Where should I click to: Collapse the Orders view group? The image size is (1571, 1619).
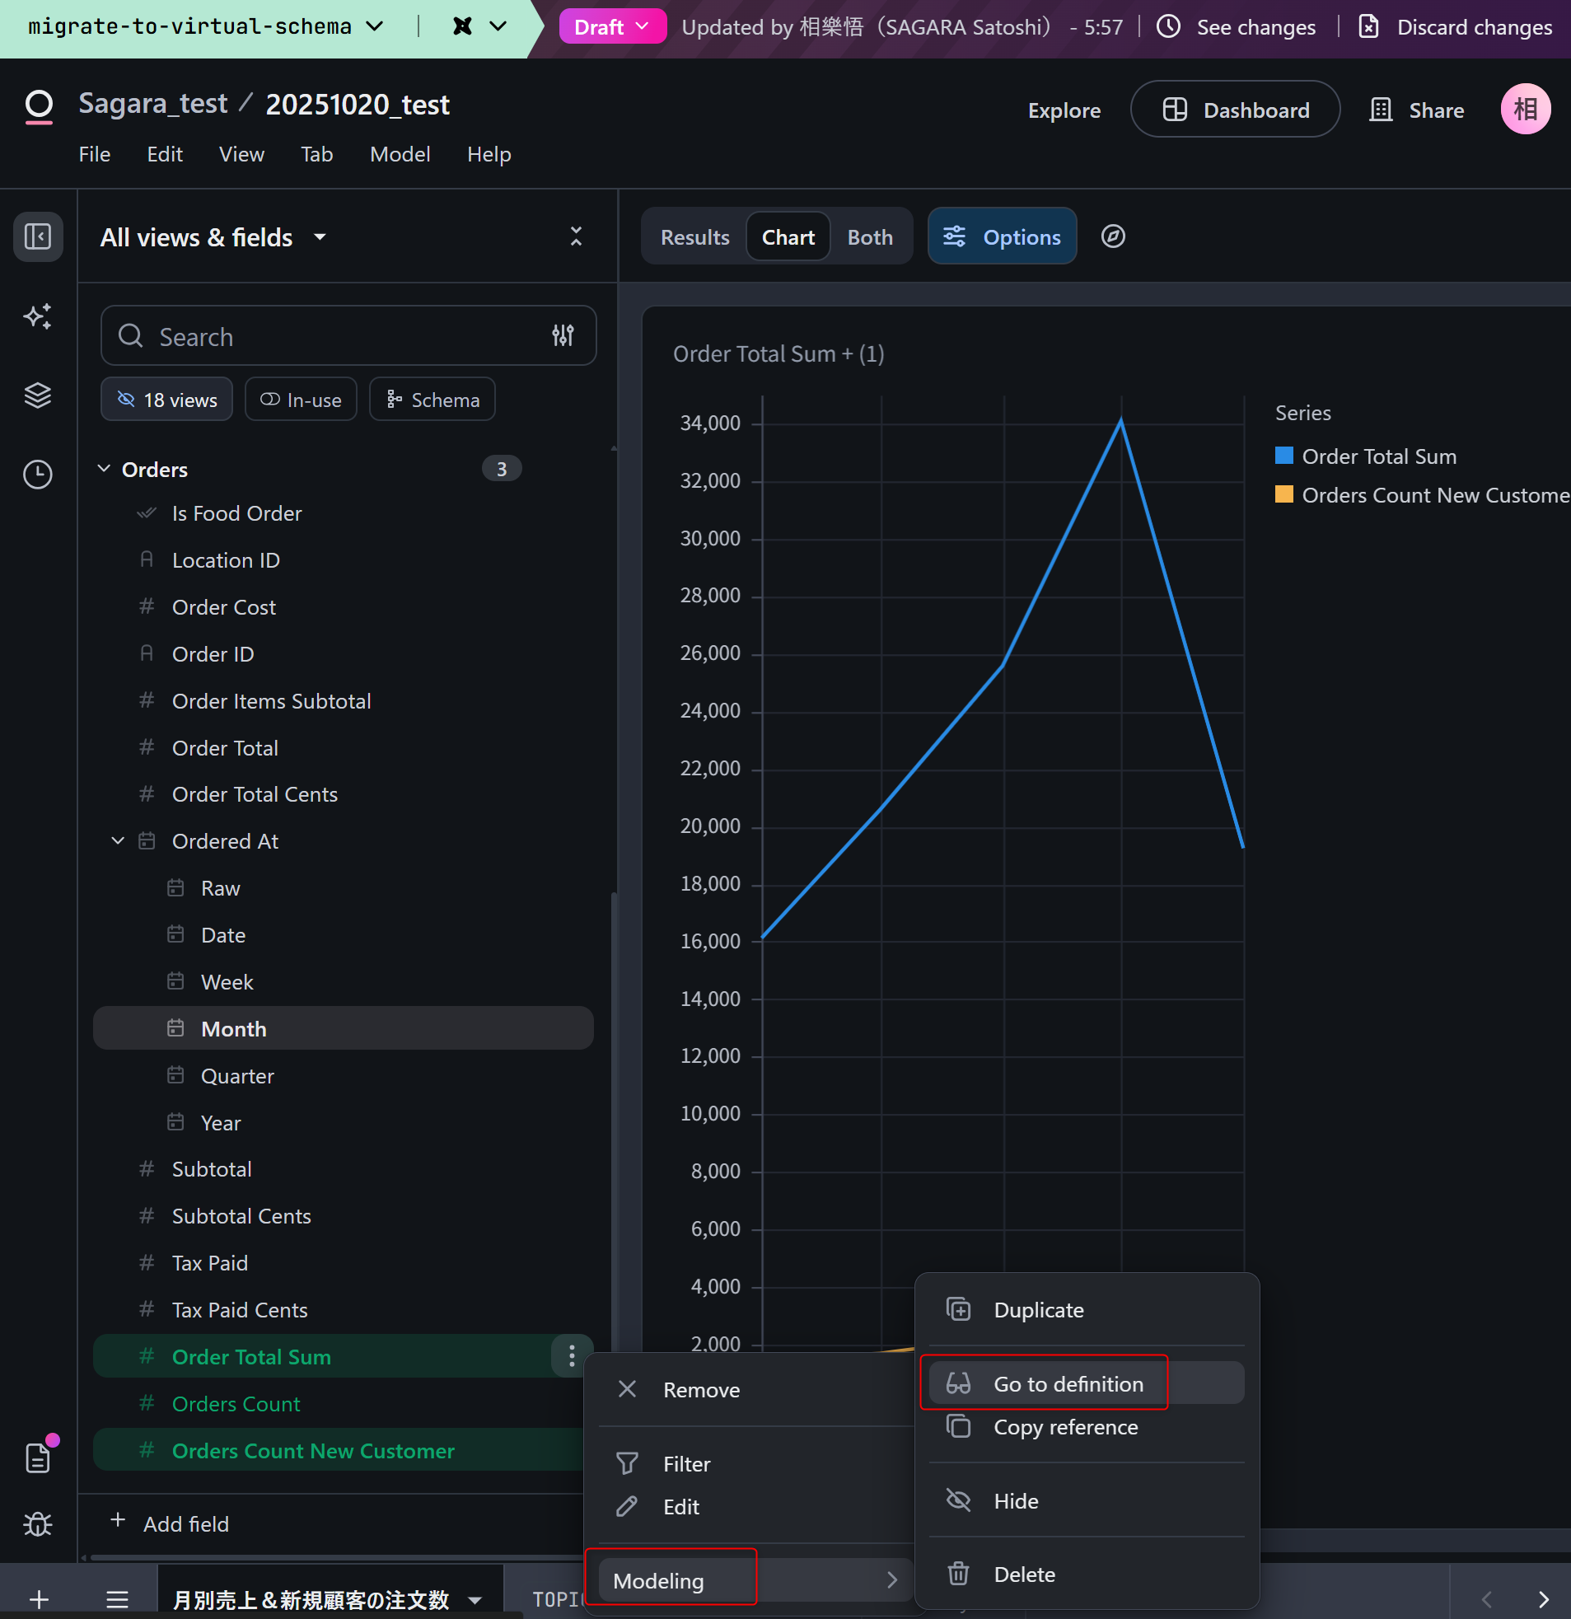point(104,469)
